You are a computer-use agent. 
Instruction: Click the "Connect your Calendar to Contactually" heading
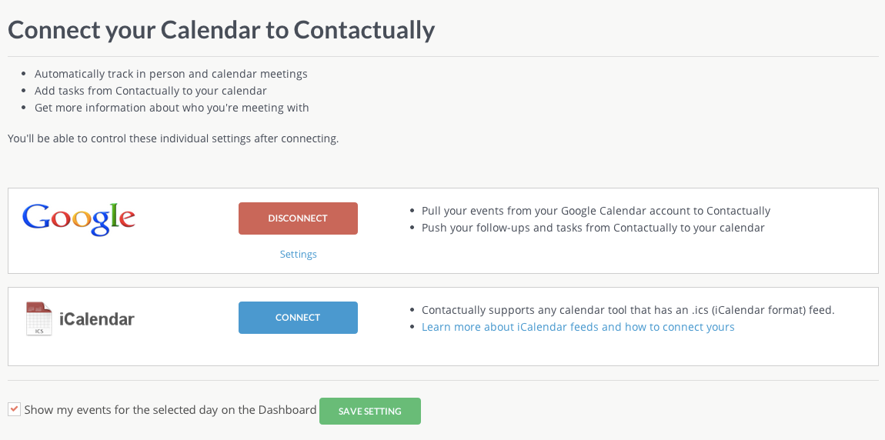point(221,30)
